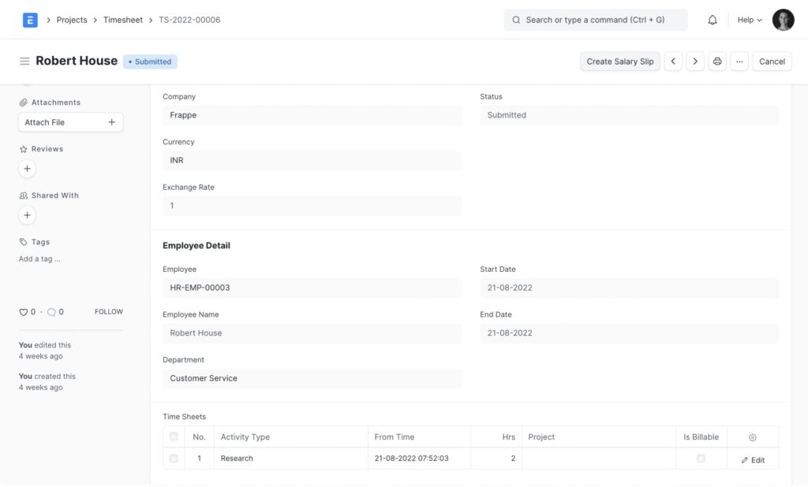The width and height of the screenshot is (808, 487).
Task: Click the printer icon to print timesheet
Action: point(717,61)
